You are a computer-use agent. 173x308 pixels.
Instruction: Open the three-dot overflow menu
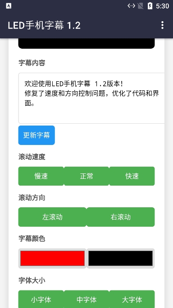pos(162,25)
